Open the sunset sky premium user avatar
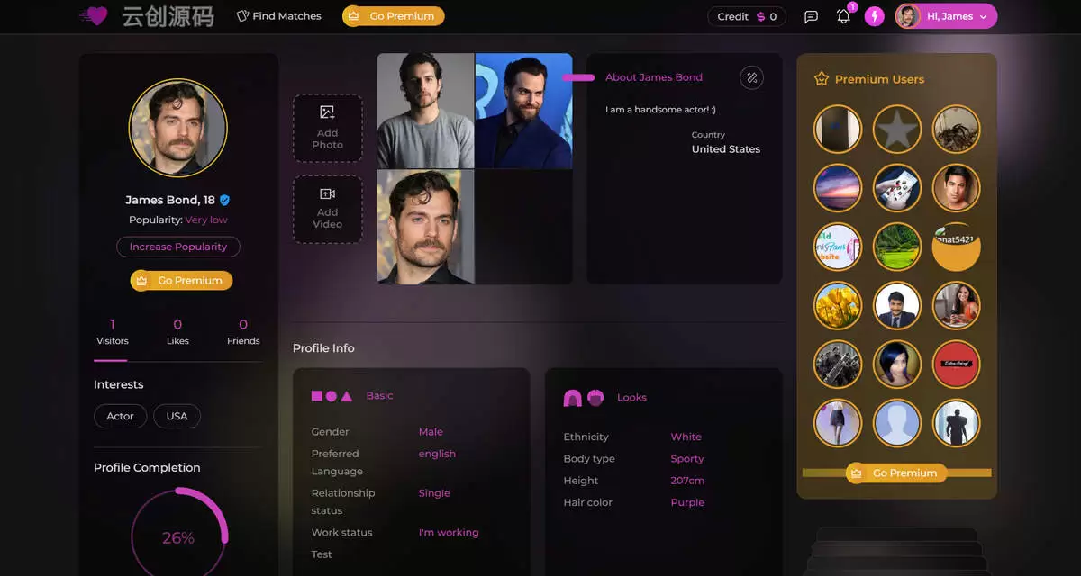The image size is (1081, 576). [x=838, y=188]
